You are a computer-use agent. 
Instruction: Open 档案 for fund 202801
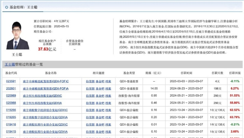[x=108, y=89]
